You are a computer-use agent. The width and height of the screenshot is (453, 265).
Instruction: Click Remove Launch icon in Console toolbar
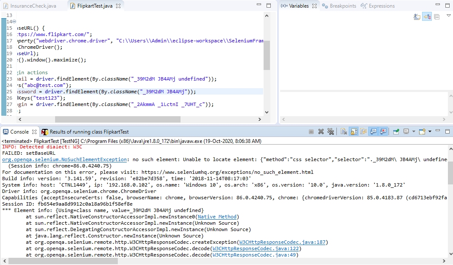click(x=321, y=131)
